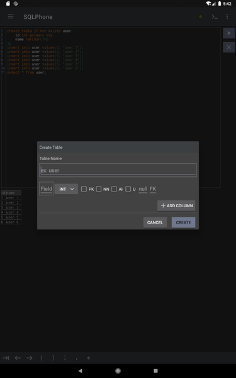Move cursor left with arrow icon
236x378 pixels.
[x=18, y=358]
